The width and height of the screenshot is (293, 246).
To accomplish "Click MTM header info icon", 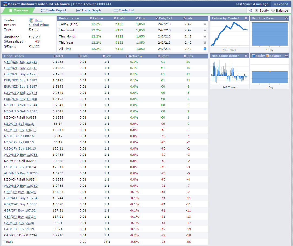I will 54,56.
